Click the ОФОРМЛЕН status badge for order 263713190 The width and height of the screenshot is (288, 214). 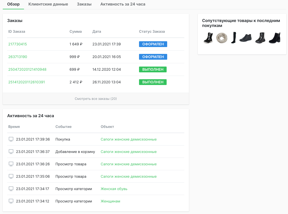point(153,57)
